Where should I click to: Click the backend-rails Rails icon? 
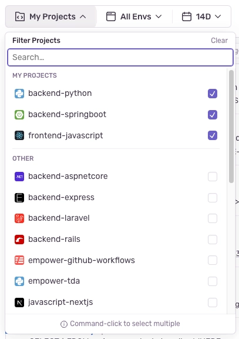(x=19, y=240)
